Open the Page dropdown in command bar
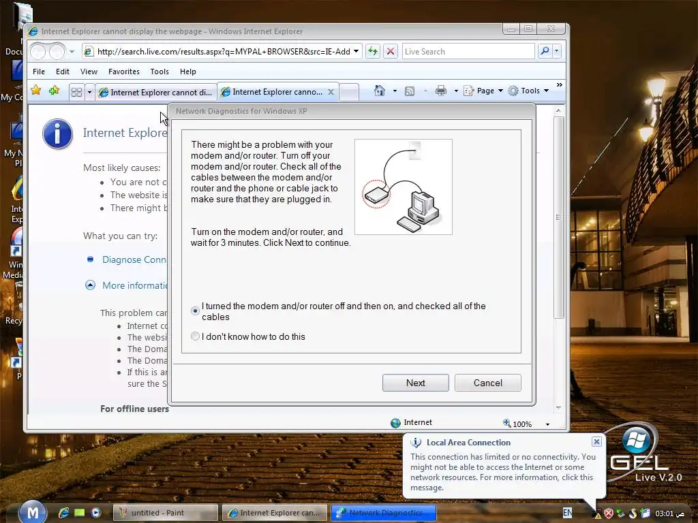Viewport: 698px width, 523px height. click(483, 91)
